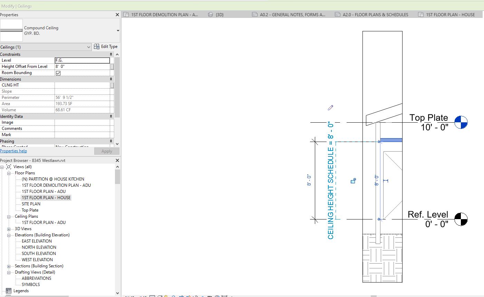Select the Ref. Level head symbol

(x=461, y=219)
